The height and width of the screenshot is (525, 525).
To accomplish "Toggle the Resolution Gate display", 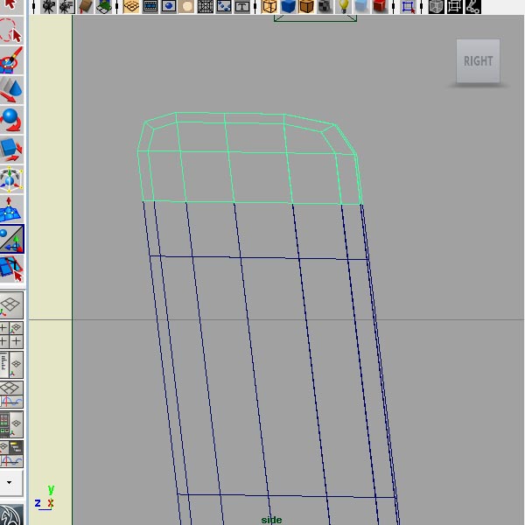I will click(168, 7).
